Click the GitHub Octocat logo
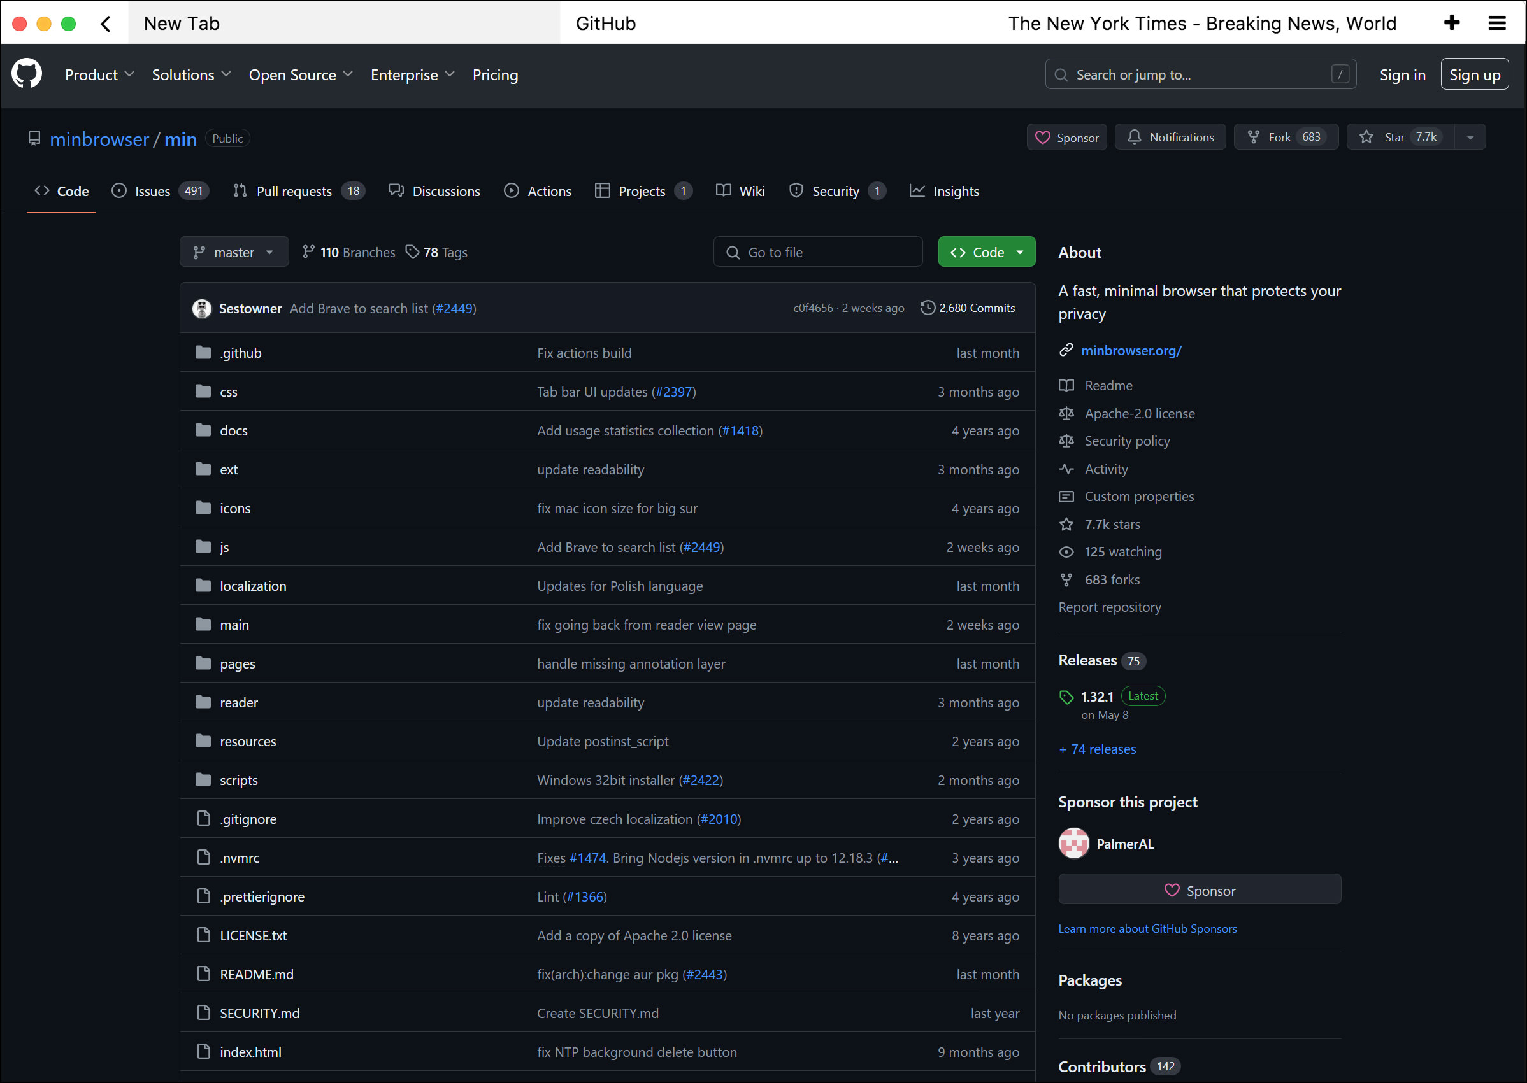The height and width of the screenshot is (1083, 1527). click(x=27, y=74)
